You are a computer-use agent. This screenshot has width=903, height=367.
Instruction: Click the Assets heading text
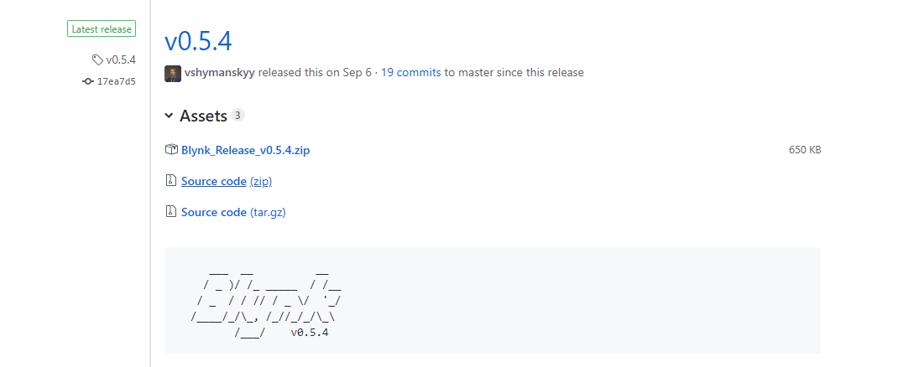203,116
